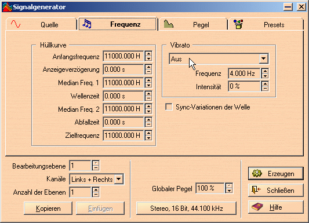This screenshot has height=223, width=309.
Task: Increase Median Freq. 1 value
Action: pyautogui.click(x=148, y=80)
